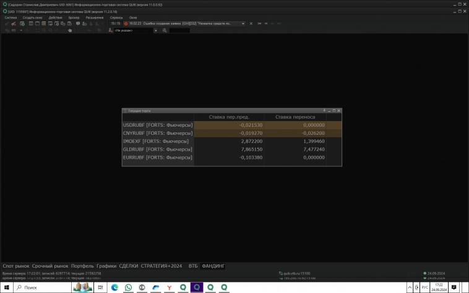This screenshot has width=469, height=293.
Task: Open the Создать окно menu
Action: (x=33, y=17)
